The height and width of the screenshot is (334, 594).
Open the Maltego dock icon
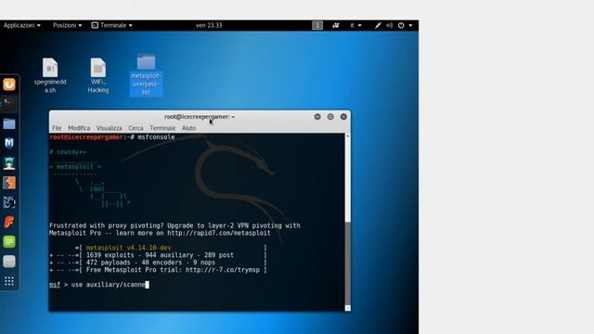[x=9, y=202]
